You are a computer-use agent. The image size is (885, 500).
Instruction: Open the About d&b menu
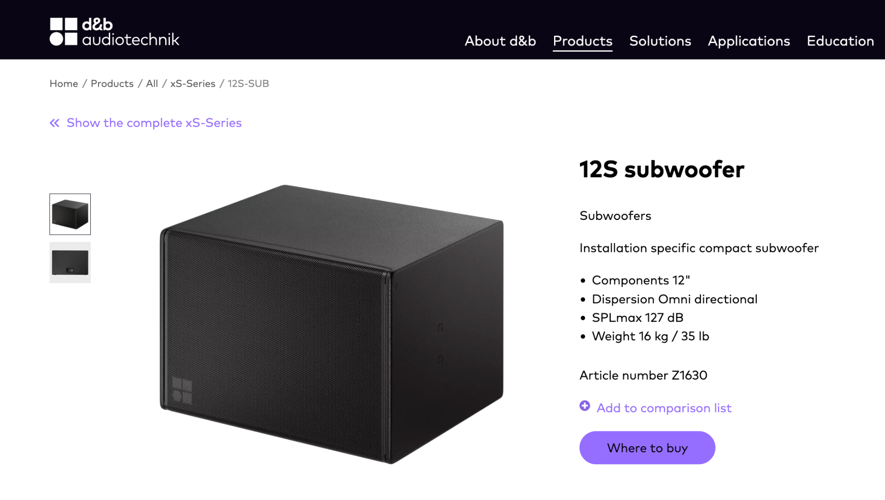500,41
